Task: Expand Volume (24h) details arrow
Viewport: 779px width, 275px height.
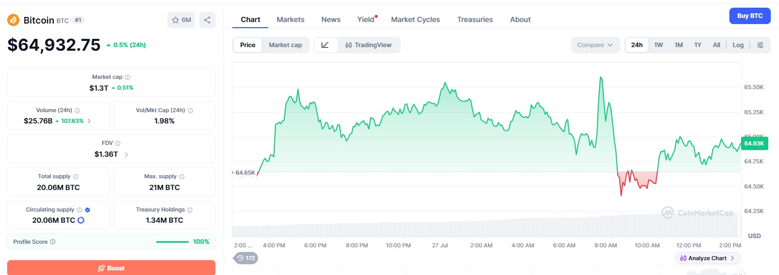Action: [x=90, y=121]
